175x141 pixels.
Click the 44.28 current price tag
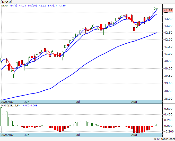[168, 10]
